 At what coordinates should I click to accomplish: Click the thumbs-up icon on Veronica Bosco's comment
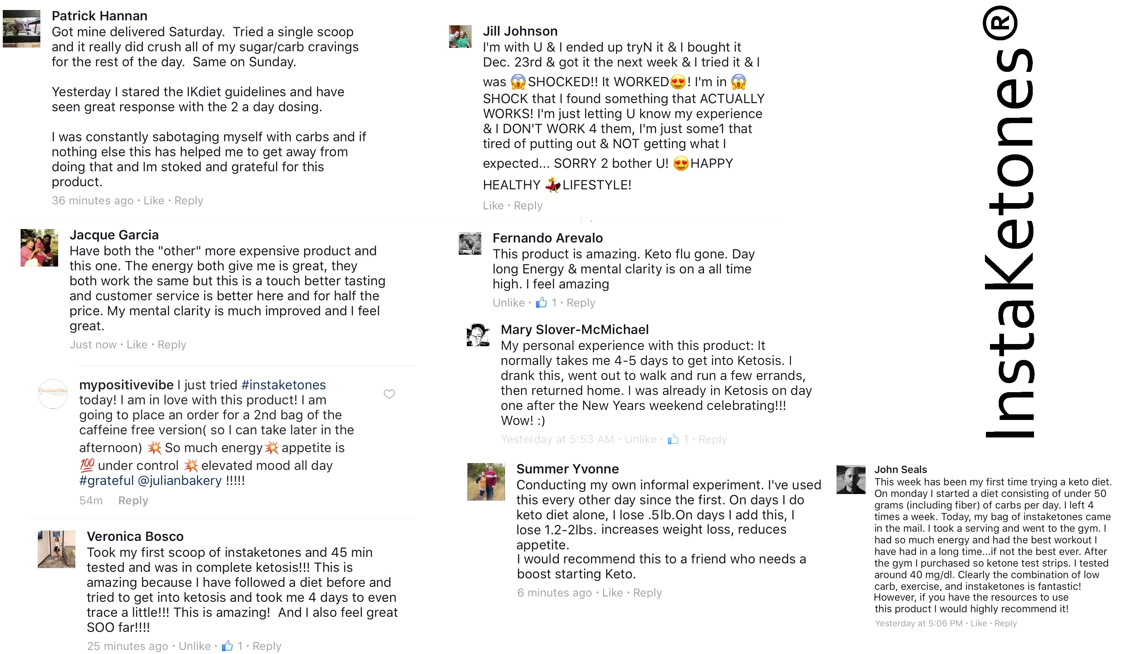click(x=227, y=646)
